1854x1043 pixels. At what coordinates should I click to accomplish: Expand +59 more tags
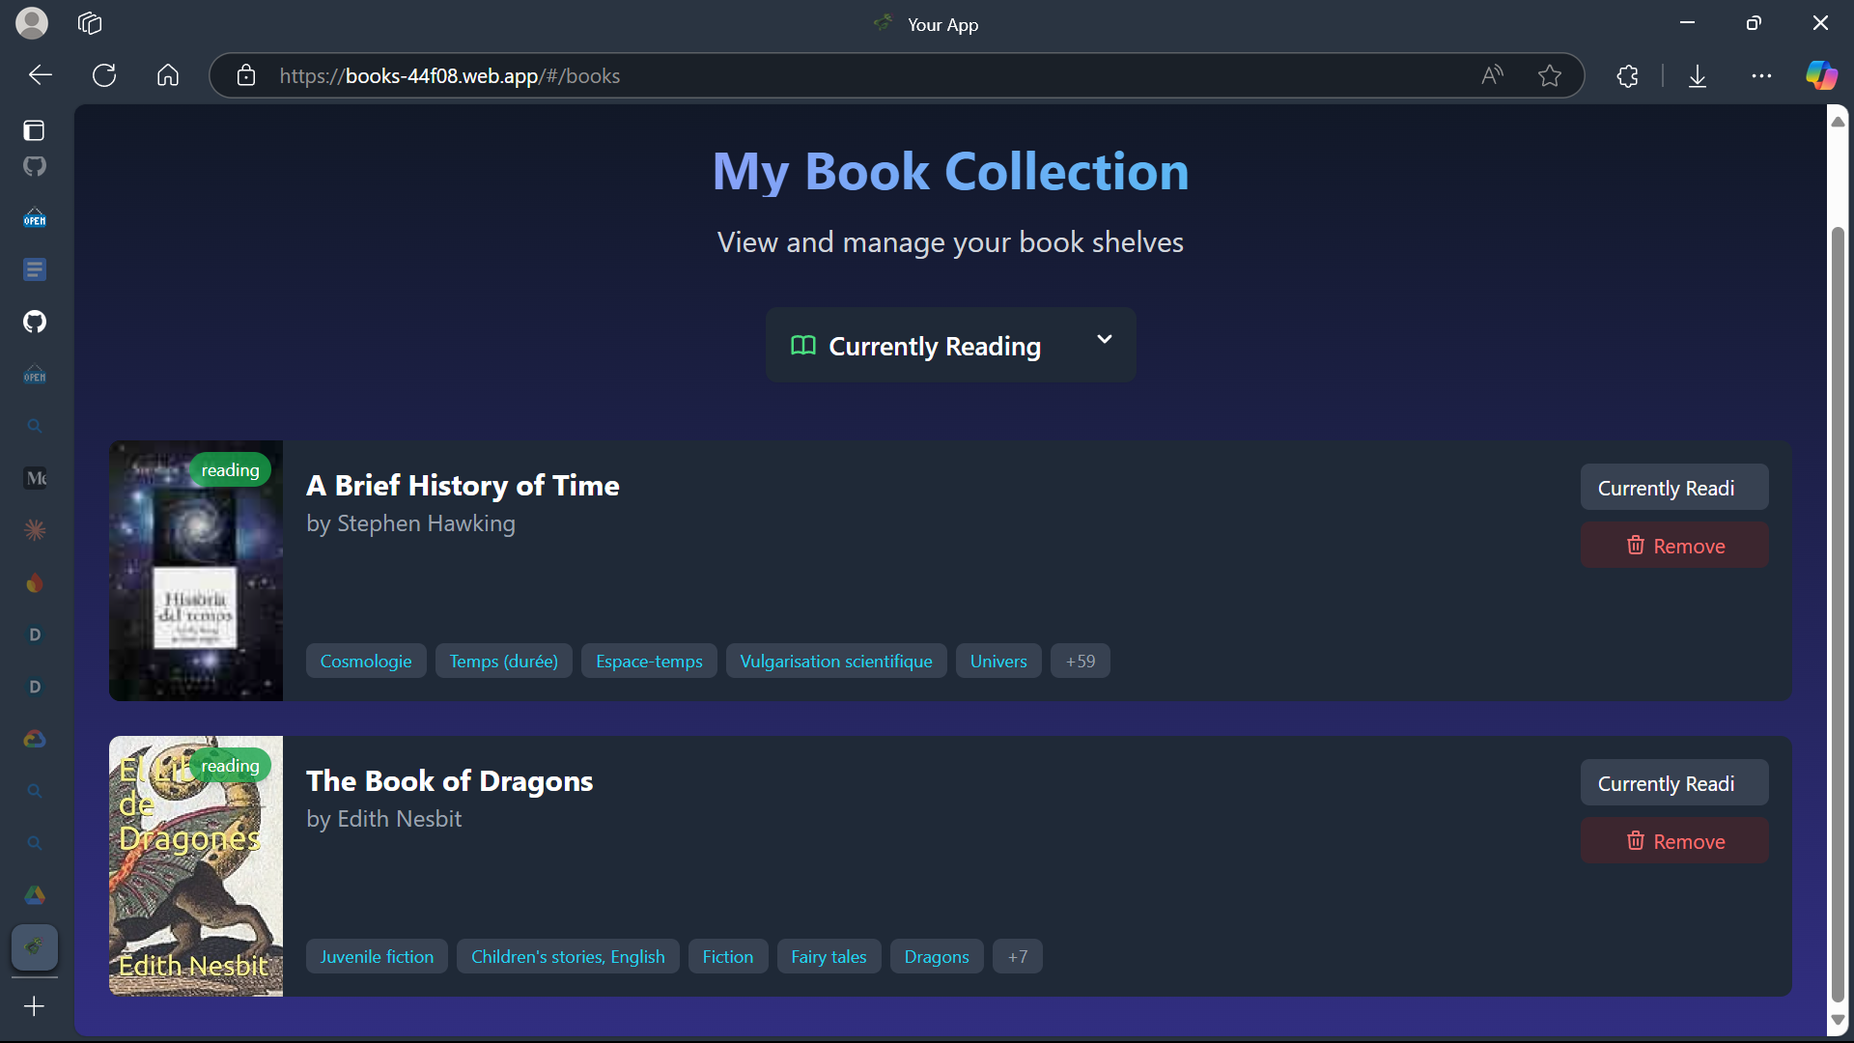tap(1080, 662)
